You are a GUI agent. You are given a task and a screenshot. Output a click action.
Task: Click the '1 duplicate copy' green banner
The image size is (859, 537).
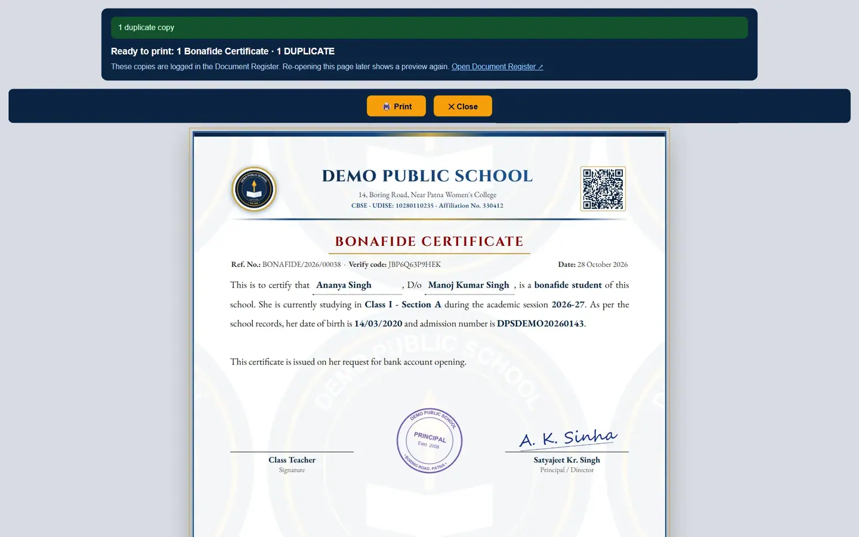(x=429, y=27)
